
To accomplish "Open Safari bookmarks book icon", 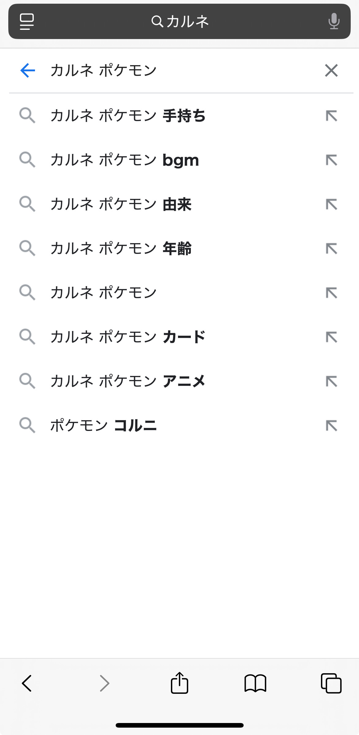I will 255,683.
